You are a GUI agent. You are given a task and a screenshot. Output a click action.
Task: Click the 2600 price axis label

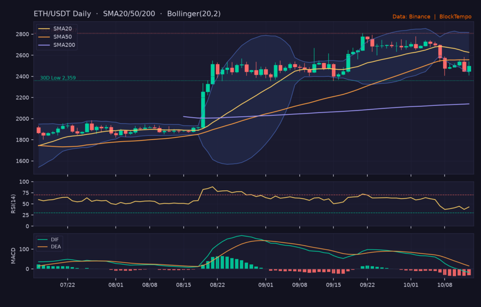tap(23, 55)
